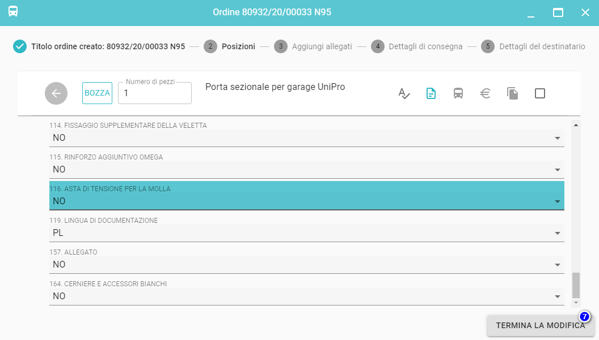Image resolution: width=599 pixels, height=340 pixels.
Task: Open step 5 Dettagli del destinatario
Action: (x=533, y=46)
